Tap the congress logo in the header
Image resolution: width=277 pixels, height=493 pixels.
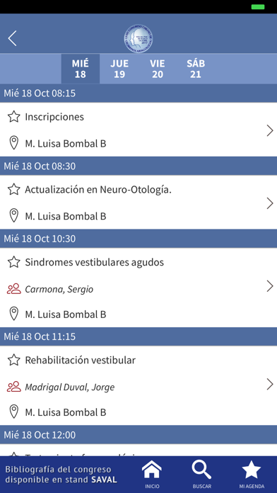point(138,38)
